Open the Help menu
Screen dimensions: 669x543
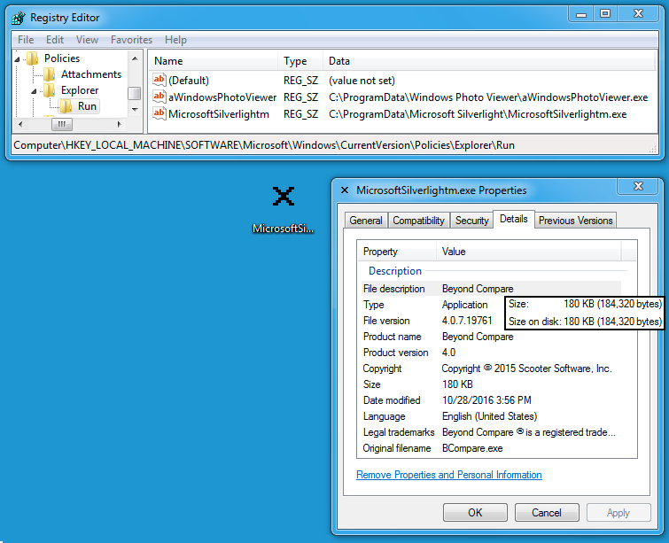coord(175,40)
